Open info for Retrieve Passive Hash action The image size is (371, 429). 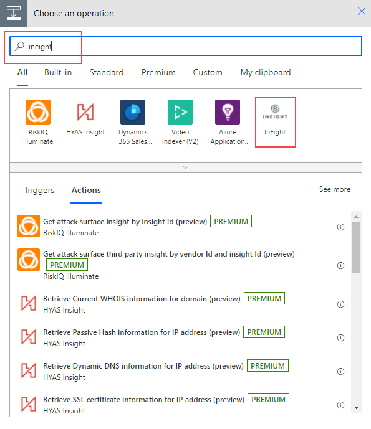tap(340, 338)
